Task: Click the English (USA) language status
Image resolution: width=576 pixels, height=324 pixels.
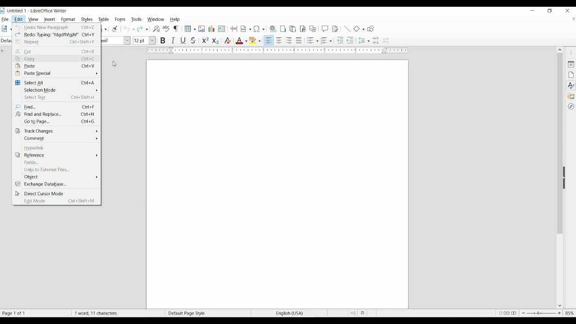Action: 289,313
